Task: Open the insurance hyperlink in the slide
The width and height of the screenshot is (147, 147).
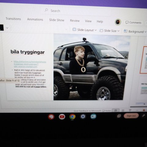Action: [x=30, y=64]
